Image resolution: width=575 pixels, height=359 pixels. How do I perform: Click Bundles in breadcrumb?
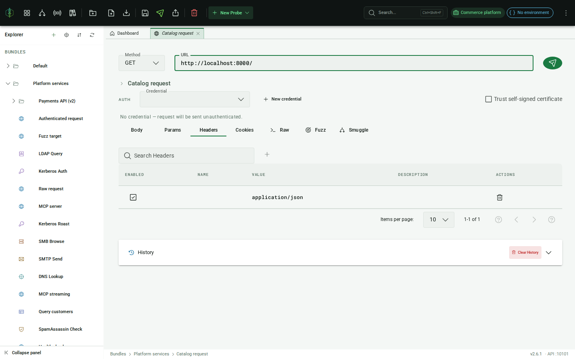tap(118, 354)
